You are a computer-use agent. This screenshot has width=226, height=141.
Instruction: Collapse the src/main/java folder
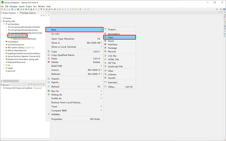coord(4,24)
